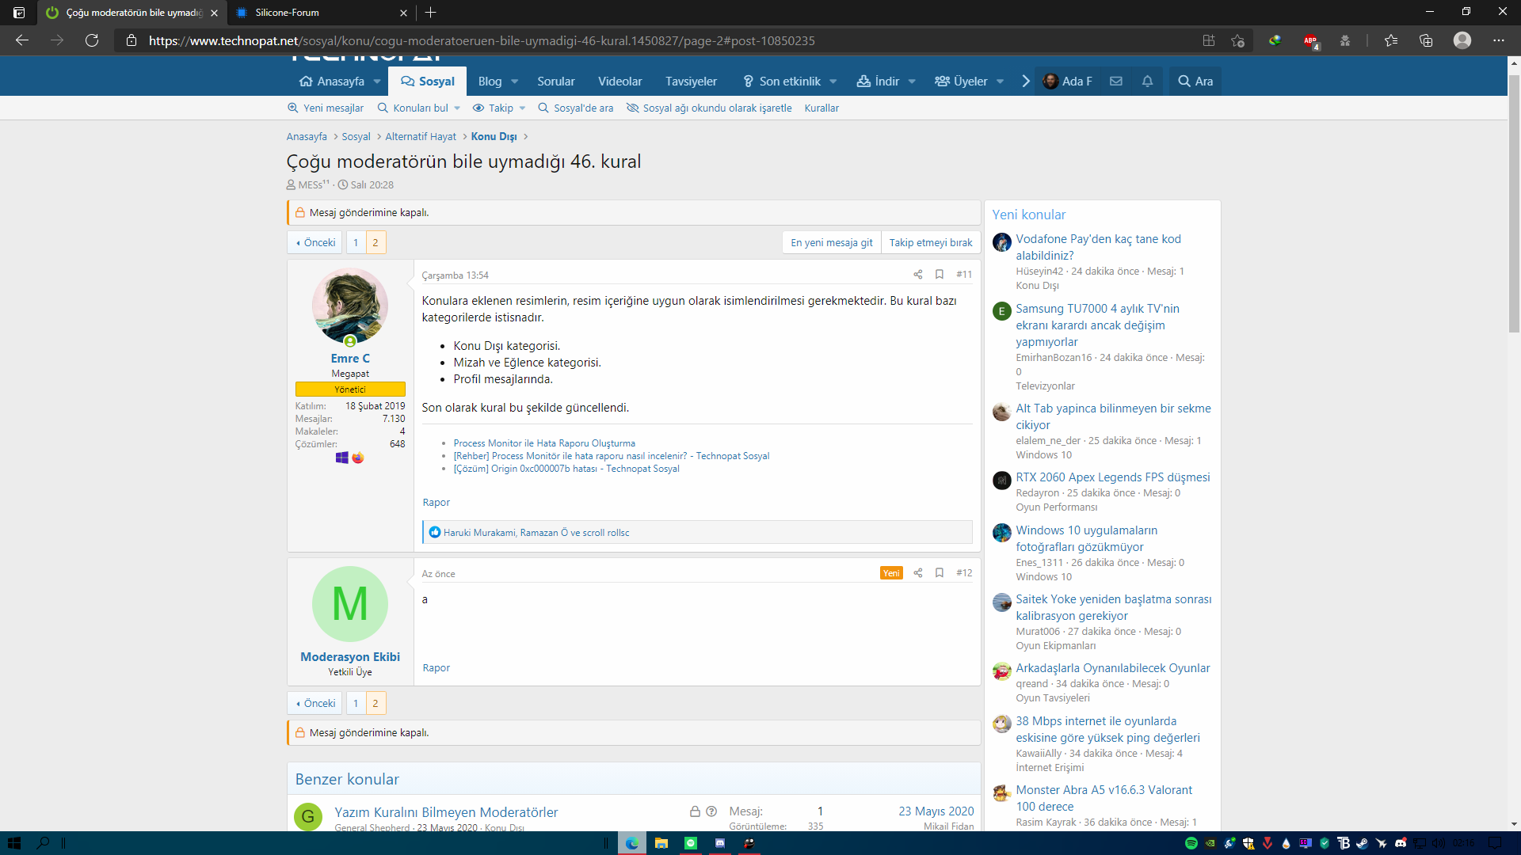Open the new tab plus button
This screenshot has height=855, width=1521.
pos(430,12)
